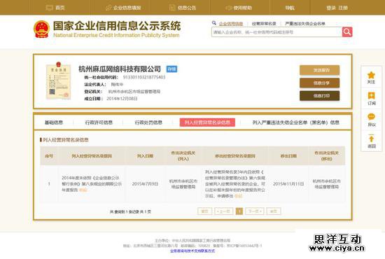This screenshot has width=385, height=259.
Task: Switch to the 行政许可信息 tab
Action: (x=99, y=122)
